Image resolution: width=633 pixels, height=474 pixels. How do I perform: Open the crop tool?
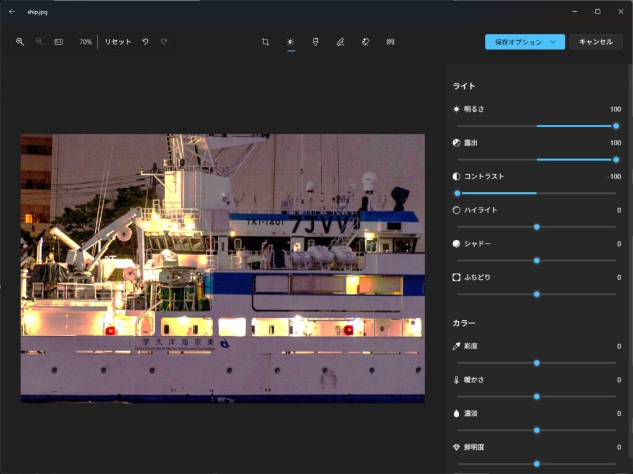click(265, 41)
